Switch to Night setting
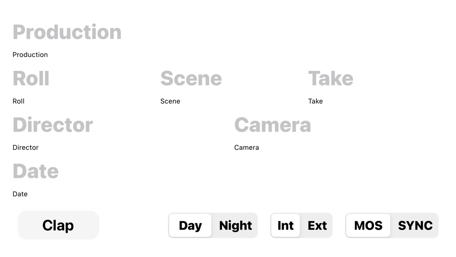 tap(235, 226)
